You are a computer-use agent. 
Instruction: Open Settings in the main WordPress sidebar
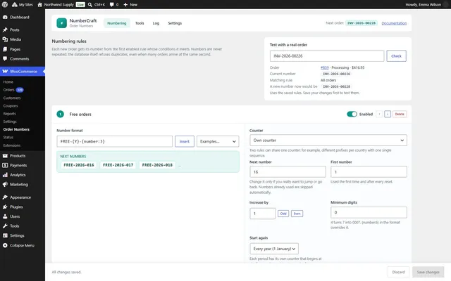point(23,235)
